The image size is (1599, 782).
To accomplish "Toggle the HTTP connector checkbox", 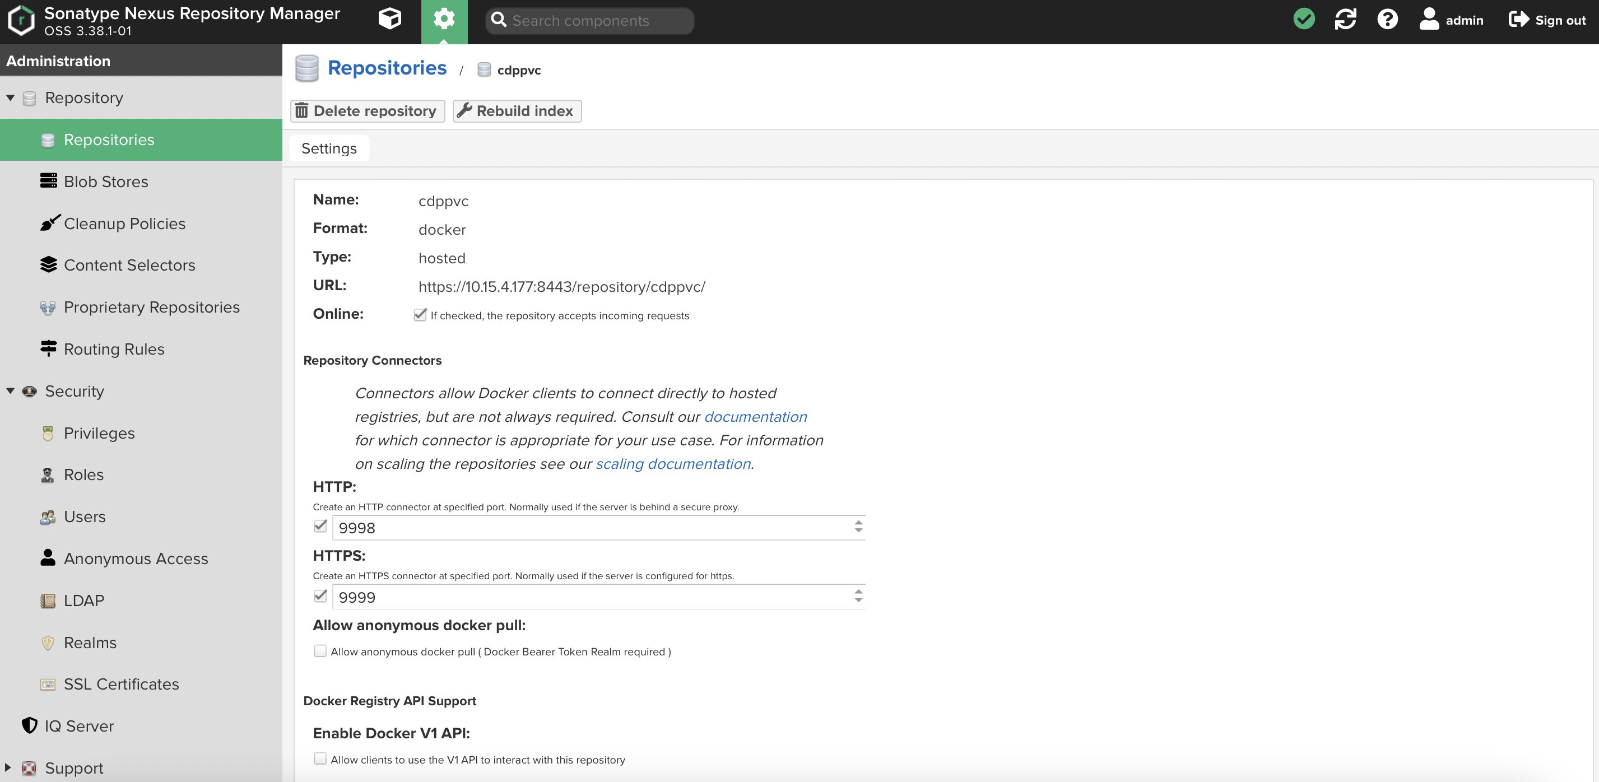I will (x=320, y=527).
